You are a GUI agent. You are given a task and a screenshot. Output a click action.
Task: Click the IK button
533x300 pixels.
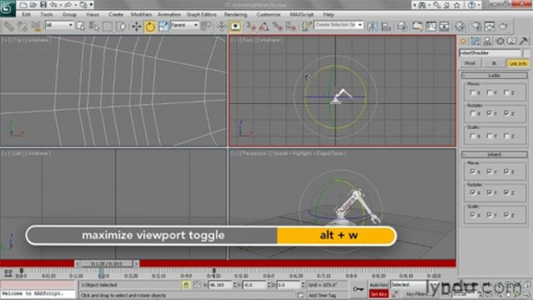point(494,63)
